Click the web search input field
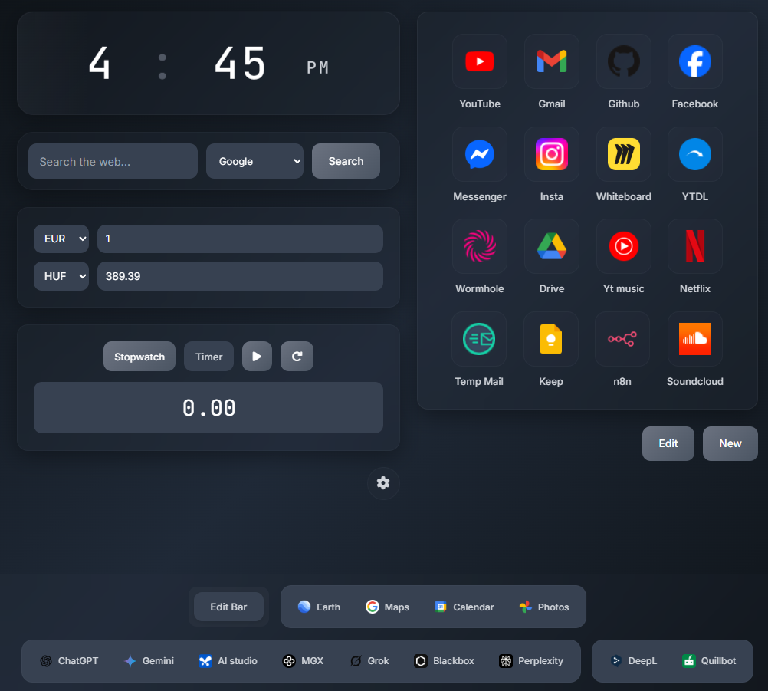The height and width of the screenshot is (691, 768). [x=112, y=161]
